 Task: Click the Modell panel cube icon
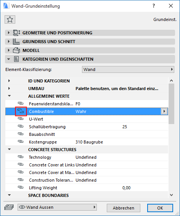click(x=16, y=50)
